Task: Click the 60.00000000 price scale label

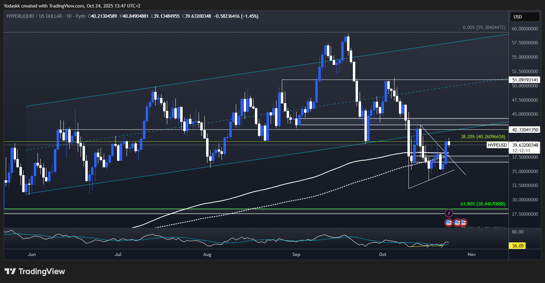Action: pos(525,29)
